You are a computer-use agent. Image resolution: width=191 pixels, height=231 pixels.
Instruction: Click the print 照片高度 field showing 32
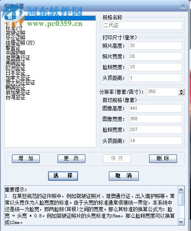tap(156, 46)
